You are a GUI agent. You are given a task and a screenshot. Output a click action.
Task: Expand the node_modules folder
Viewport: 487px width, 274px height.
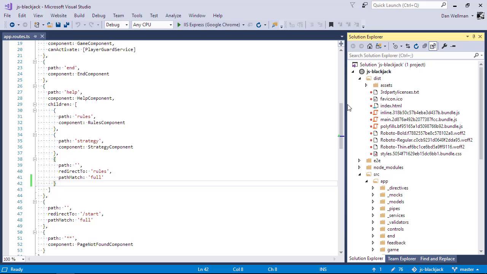tap(360, 167)
